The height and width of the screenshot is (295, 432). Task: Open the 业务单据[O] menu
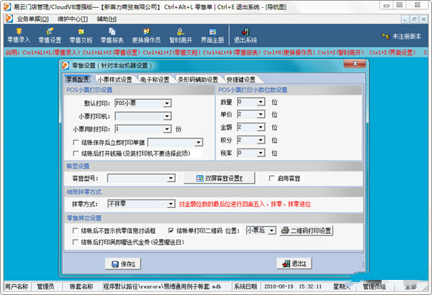33,19
